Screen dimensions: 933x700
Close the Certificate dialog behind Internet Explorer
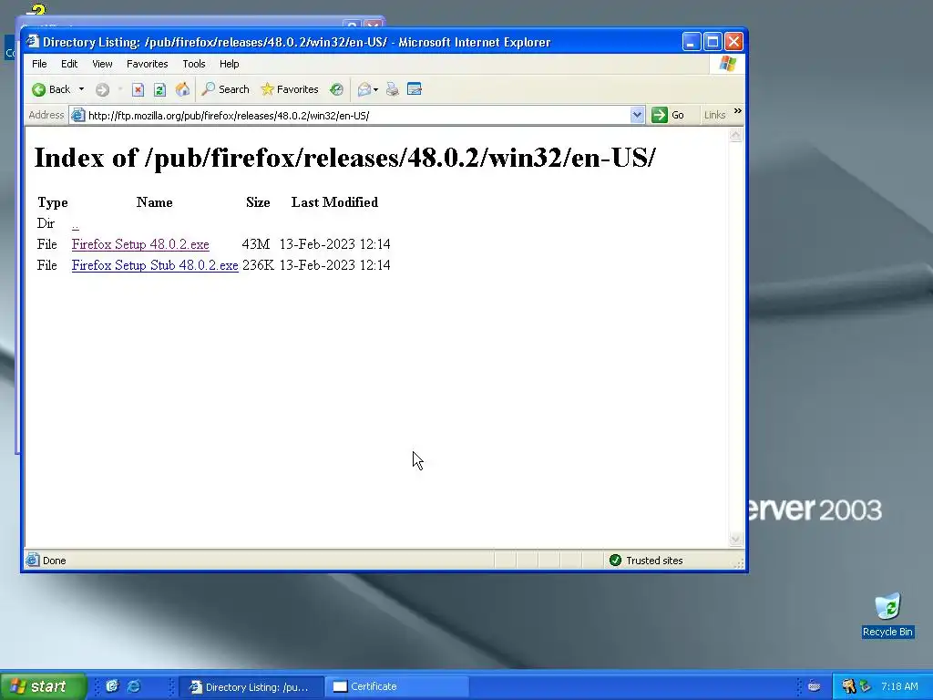click(x=373, y=25)
